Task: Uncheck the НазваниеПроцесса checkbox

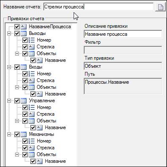Action: 17,27
